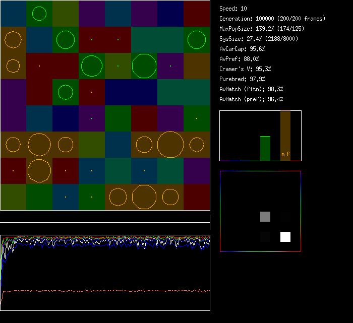Click the flat red line in the lower graph

point(101,291)
